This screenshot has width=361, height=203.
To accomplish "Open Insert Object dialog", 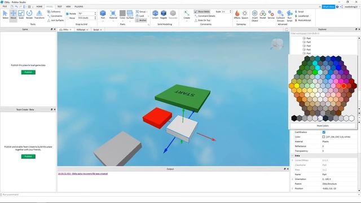I will pos(254,16).
